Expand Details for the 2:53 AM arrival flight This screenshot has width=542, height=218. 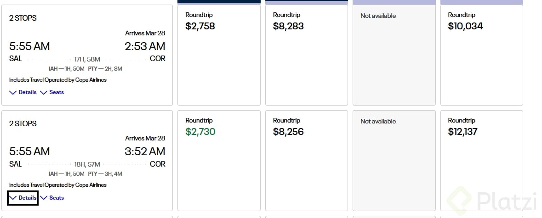tap(23, 92)
